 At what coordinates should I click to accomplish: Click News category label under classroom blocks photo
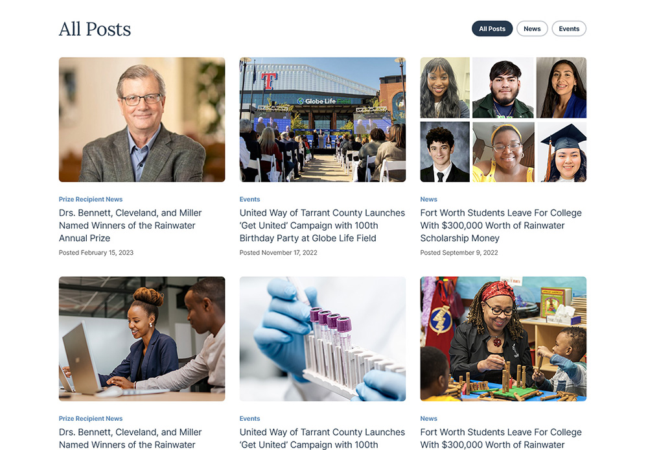pos(428,418)
